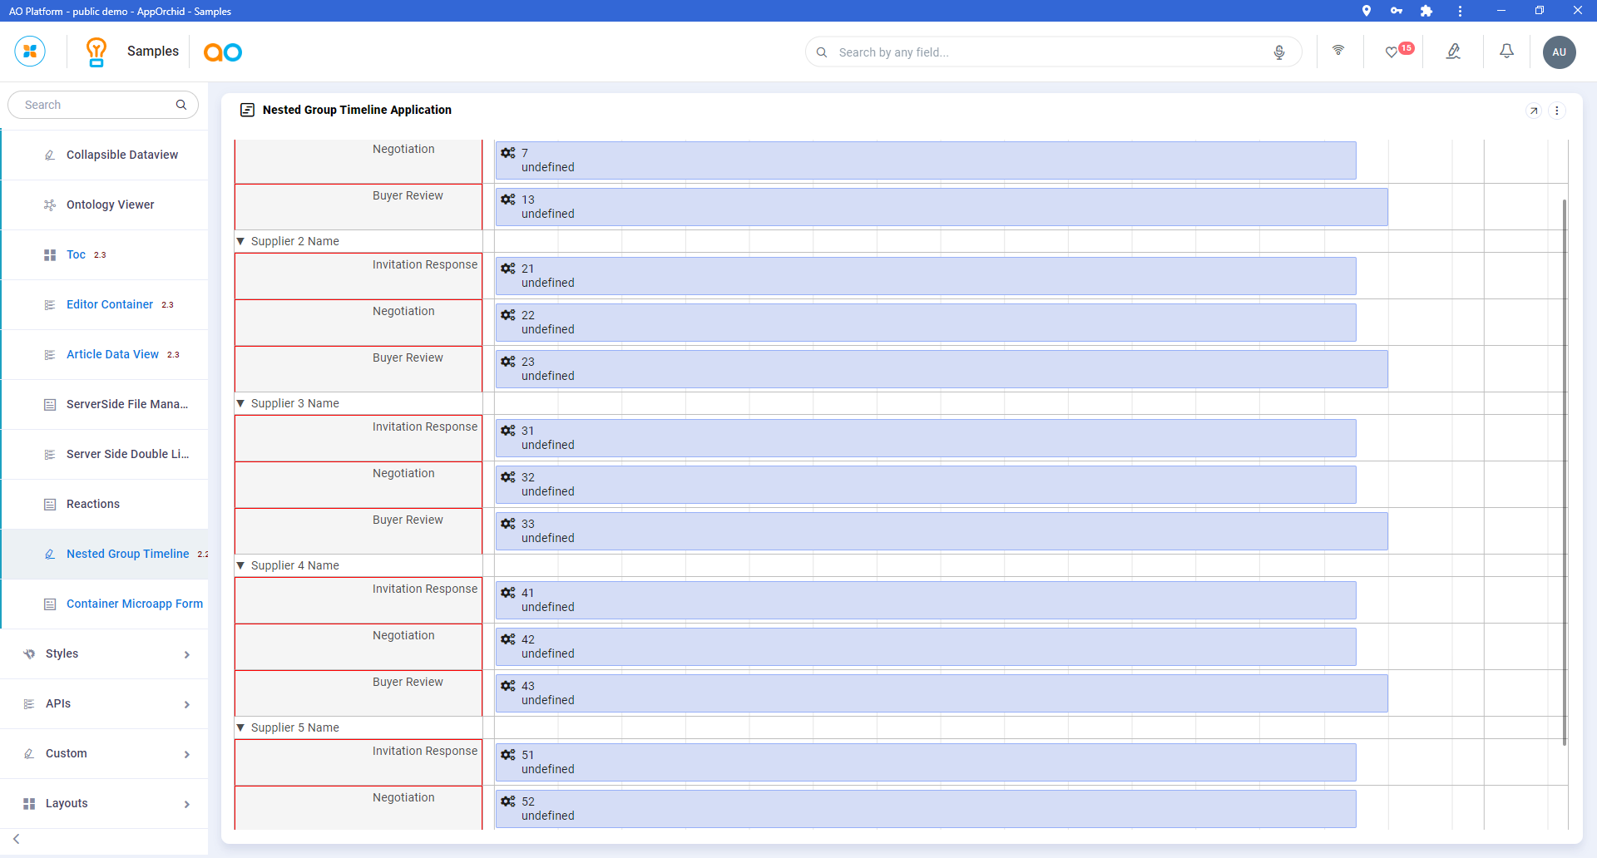Open the Container Microapp Form link

[x=134, y=604]
